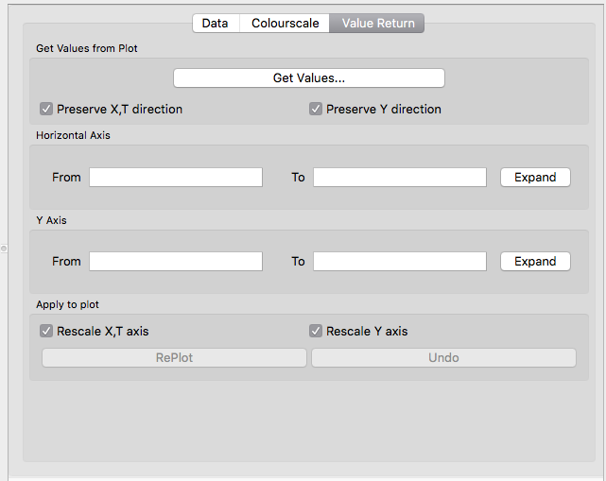Toggle Preserve X,T direction checkbox
Viewport: 606px width, 481px height.
(x=46, y=109)
